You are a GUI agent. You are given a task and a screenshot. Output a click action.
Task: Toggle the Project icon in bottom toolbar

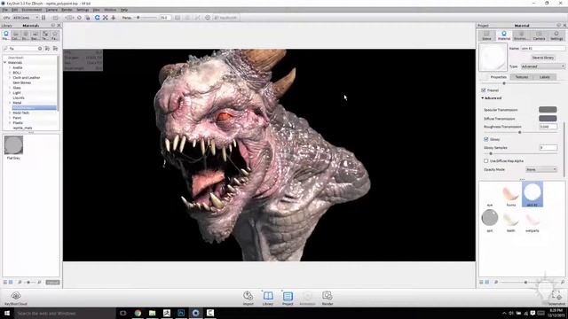288,296
